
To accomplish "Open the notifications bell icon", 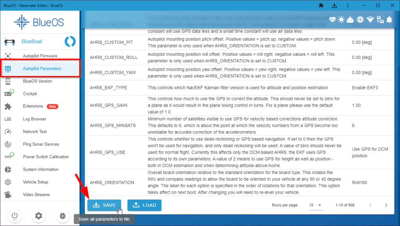I will pyautogui.click(x=389, y=19).
